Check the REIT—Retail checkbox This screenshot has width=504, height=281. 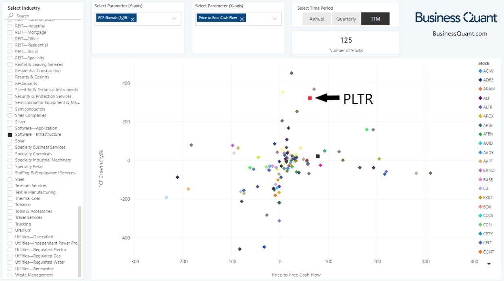[x=10, y=52]
